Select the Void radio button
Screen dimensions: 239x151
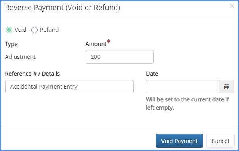(x=9, y=30)
